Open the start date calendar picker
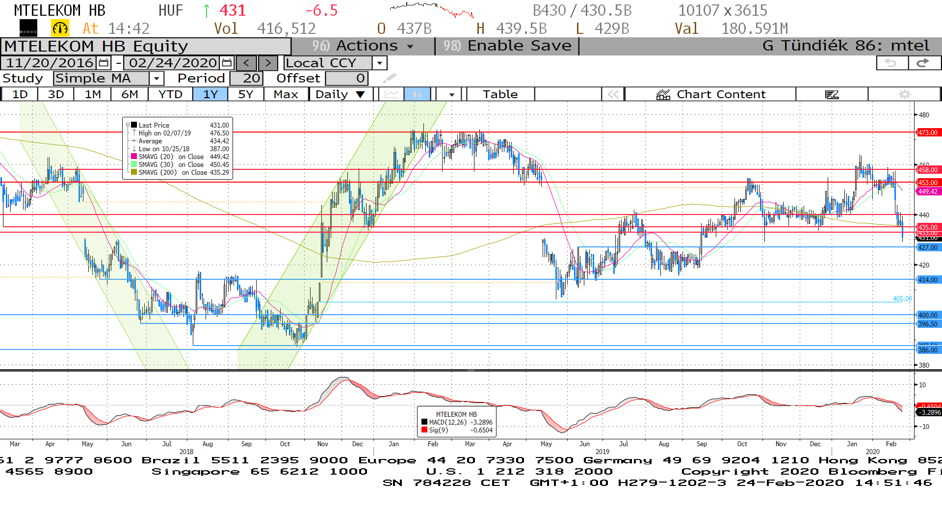 click(x=104, y=63)
